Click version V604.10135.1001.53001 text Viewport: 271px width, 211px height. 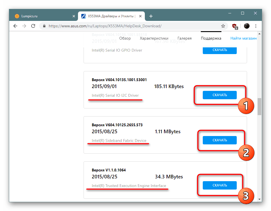click(119, 80)
